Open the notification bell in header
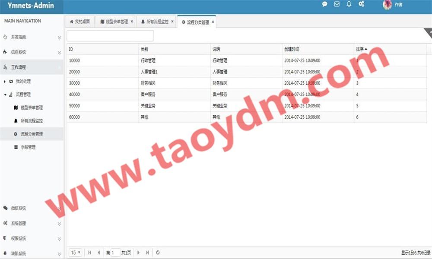Image resolution: width=432 pixels, height=259 pixels. 349,4
